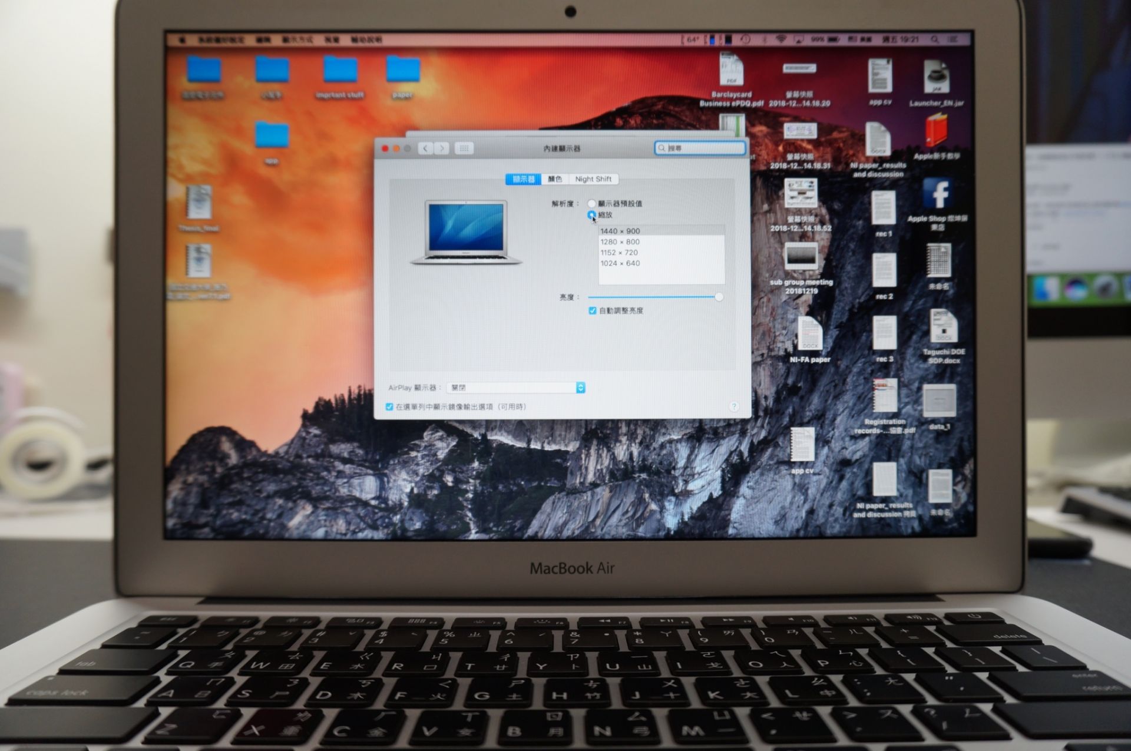Open the 顯示方式 menu

[x=298, y=40]
